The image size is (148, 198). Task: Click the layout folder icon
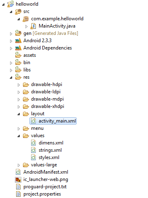(26, 114)
